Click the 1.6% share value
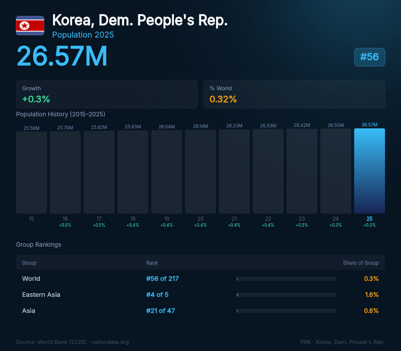401x351 pixels. point(372,295)
